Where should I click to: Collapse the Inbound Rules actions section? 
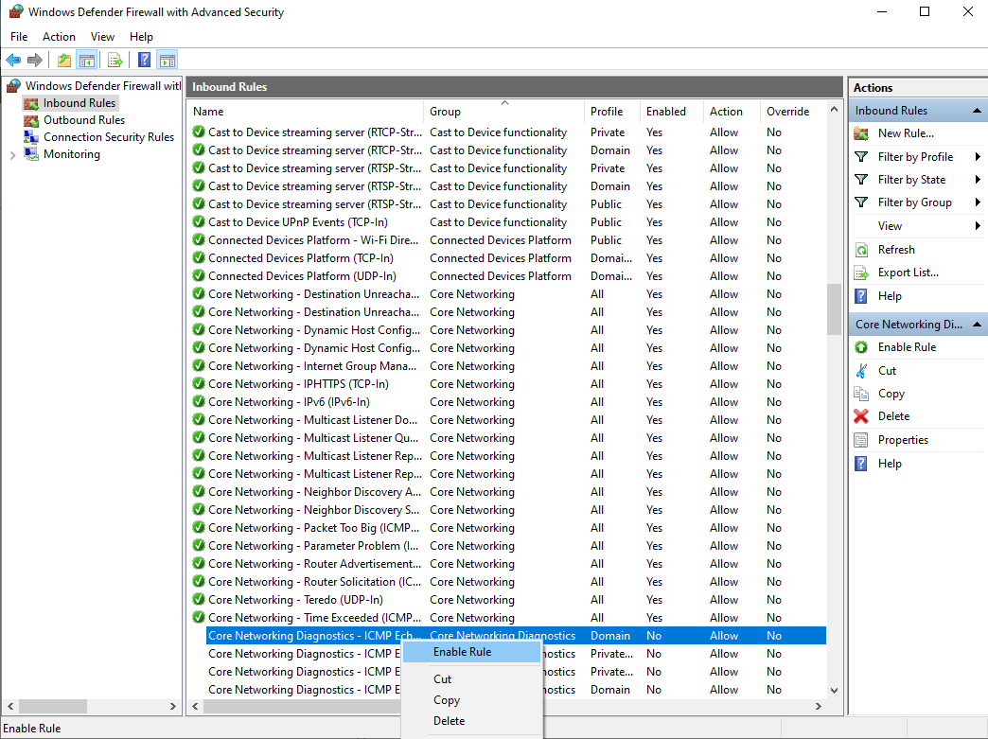(977, 111)
